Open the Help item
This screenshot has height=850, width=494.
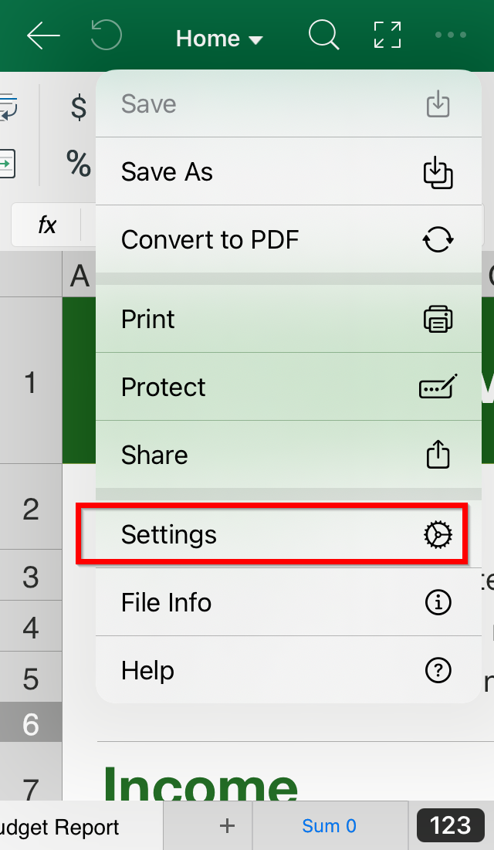289,671
